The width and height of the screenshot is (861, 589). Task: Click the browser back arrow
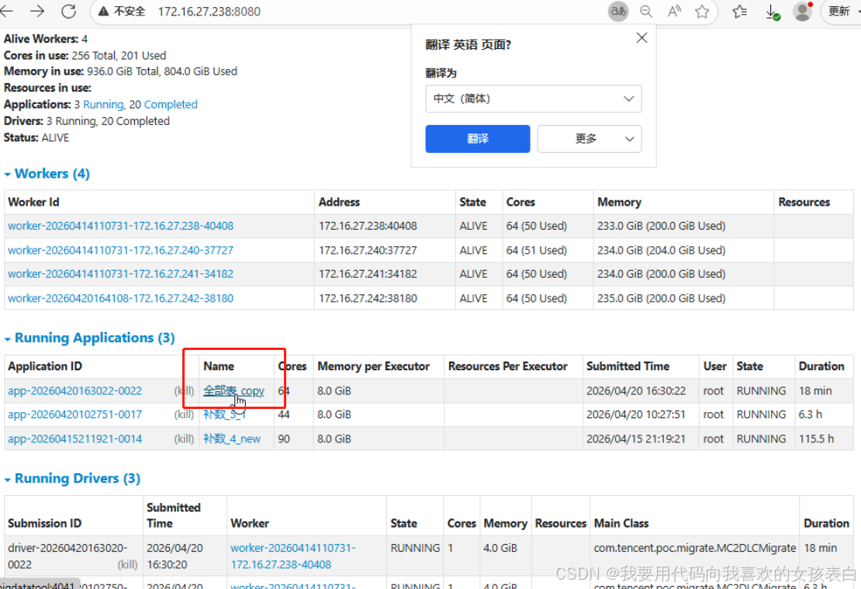tap(6, 11)
